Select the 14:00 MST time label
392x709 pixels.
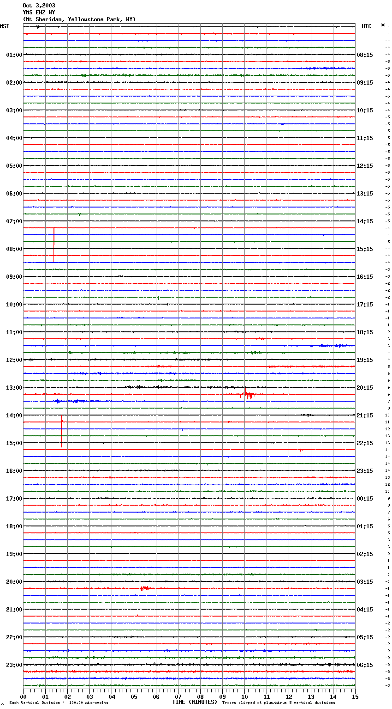(x=14, y=416)
